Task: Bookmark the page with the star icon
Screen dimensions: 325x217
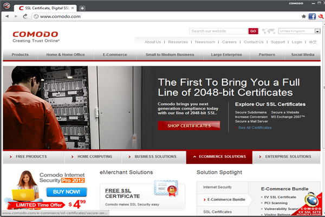Action: 304,16
